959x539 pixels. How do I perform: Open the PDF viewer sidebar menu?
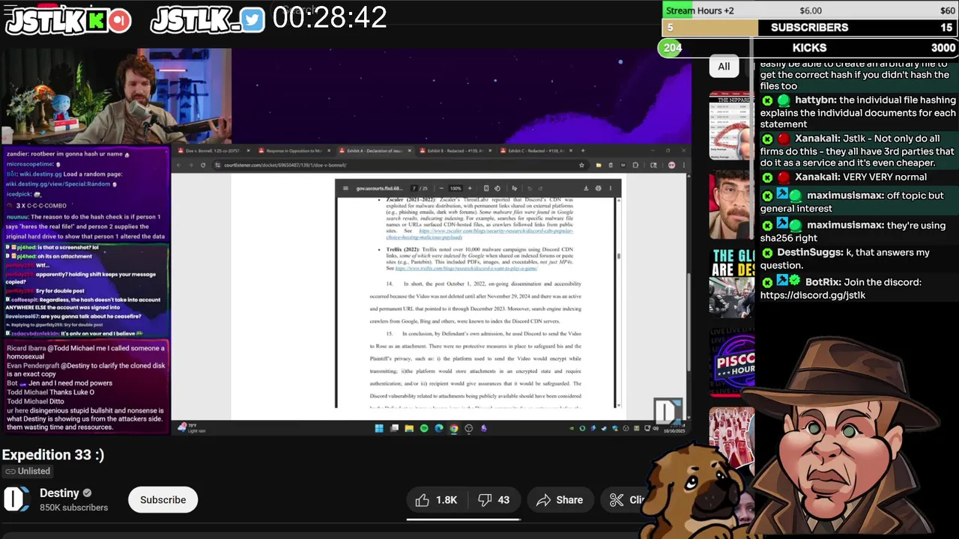point(345,188)
